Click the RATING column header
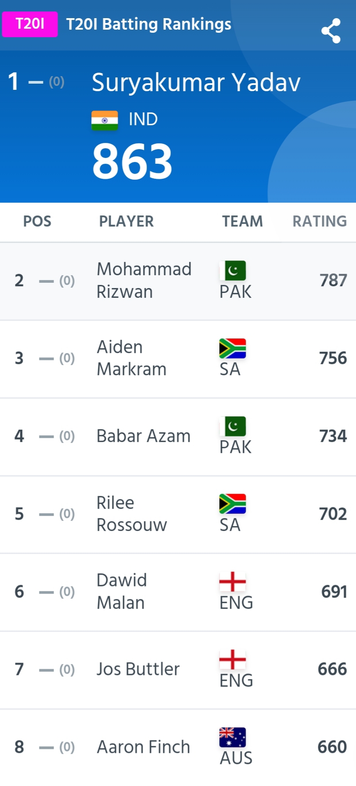356x786 pixels. coord(320,221)
